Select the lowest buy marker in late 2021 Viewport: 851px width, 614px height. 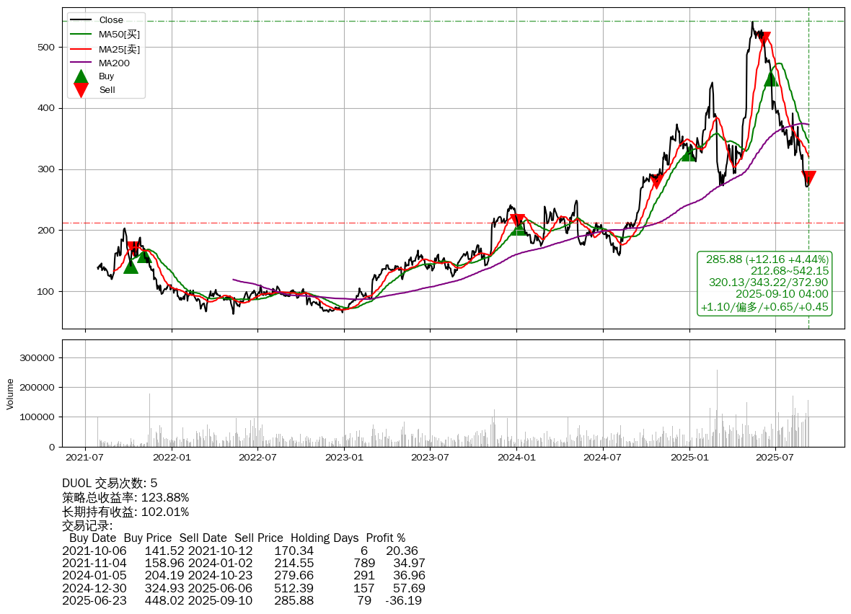(x=131, y=267)
